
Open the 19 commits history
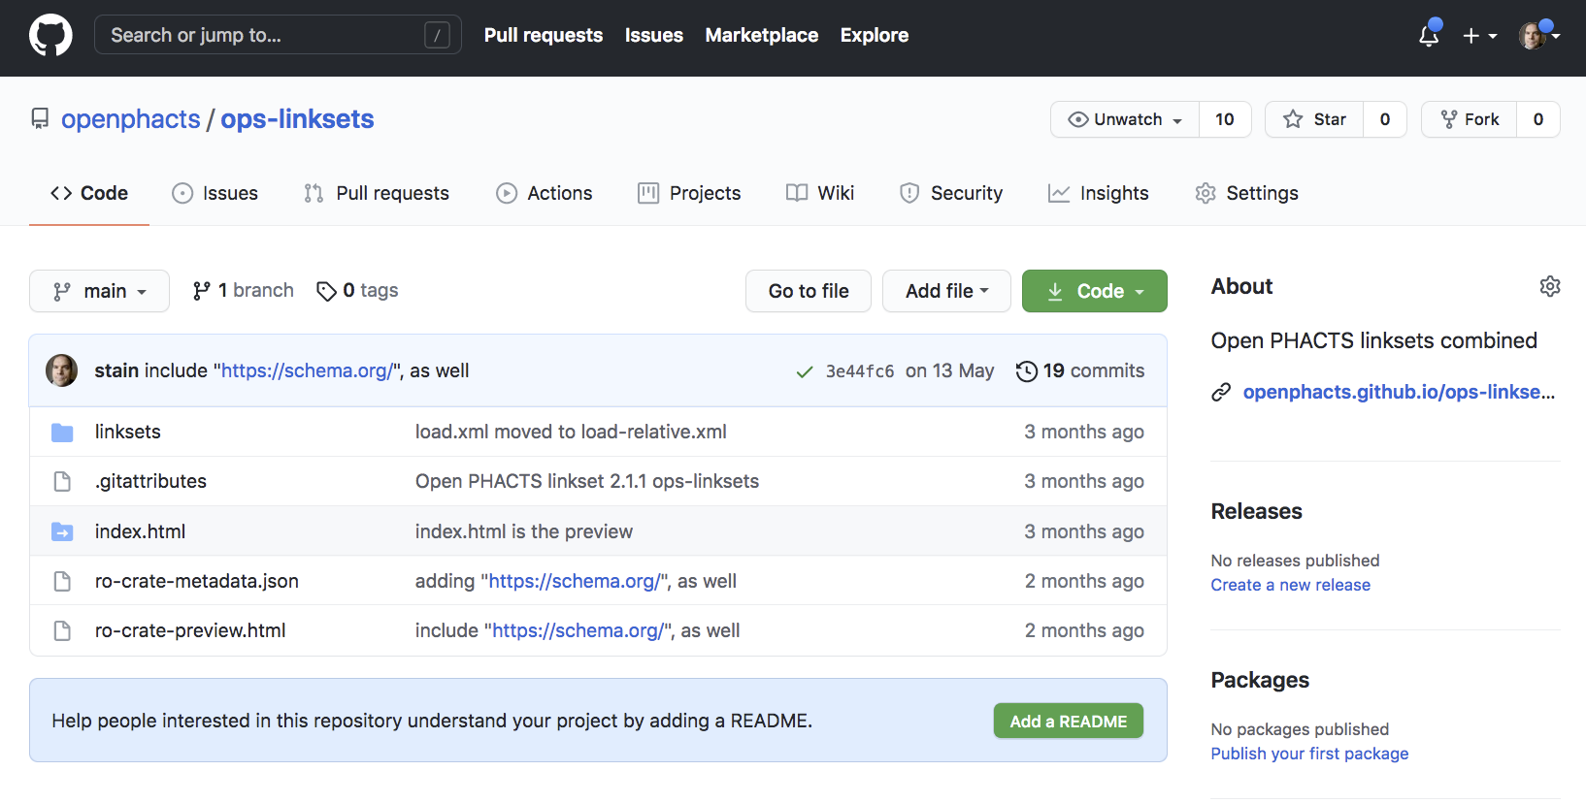pos(1080,370)
